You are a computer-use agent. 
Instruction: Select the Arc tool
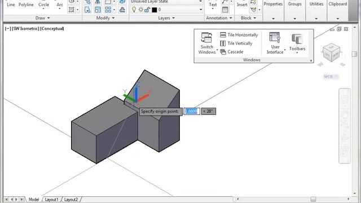tap(60, 5)
